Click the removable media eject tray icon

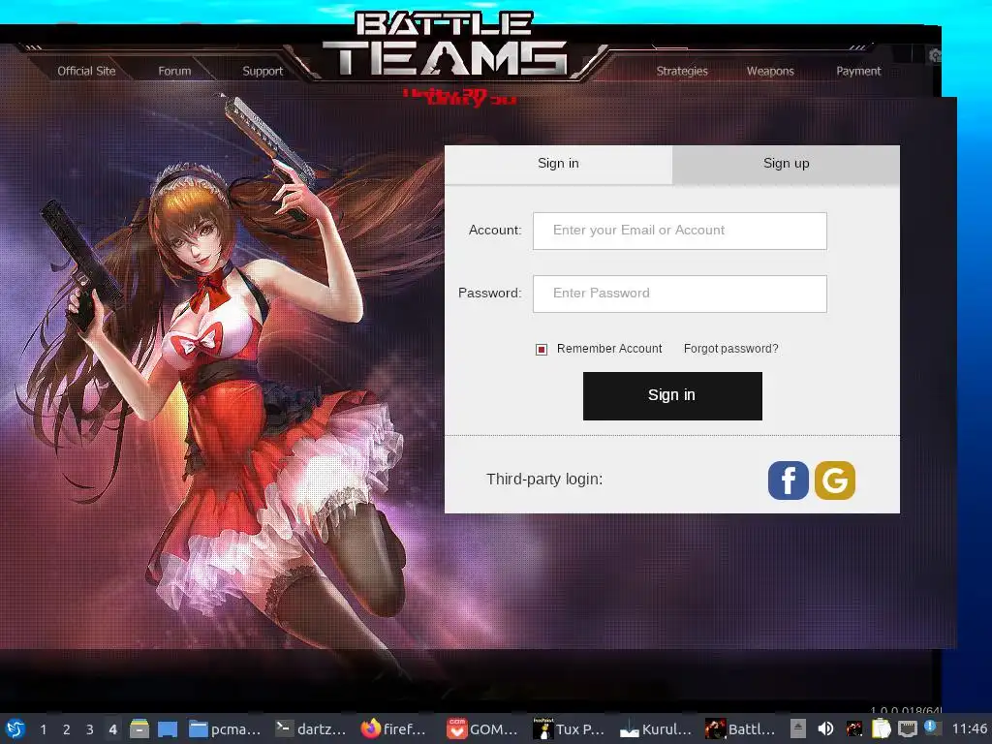coord(798,728)
